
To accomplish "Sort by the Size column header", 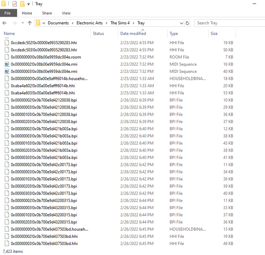I will (214, 34).
